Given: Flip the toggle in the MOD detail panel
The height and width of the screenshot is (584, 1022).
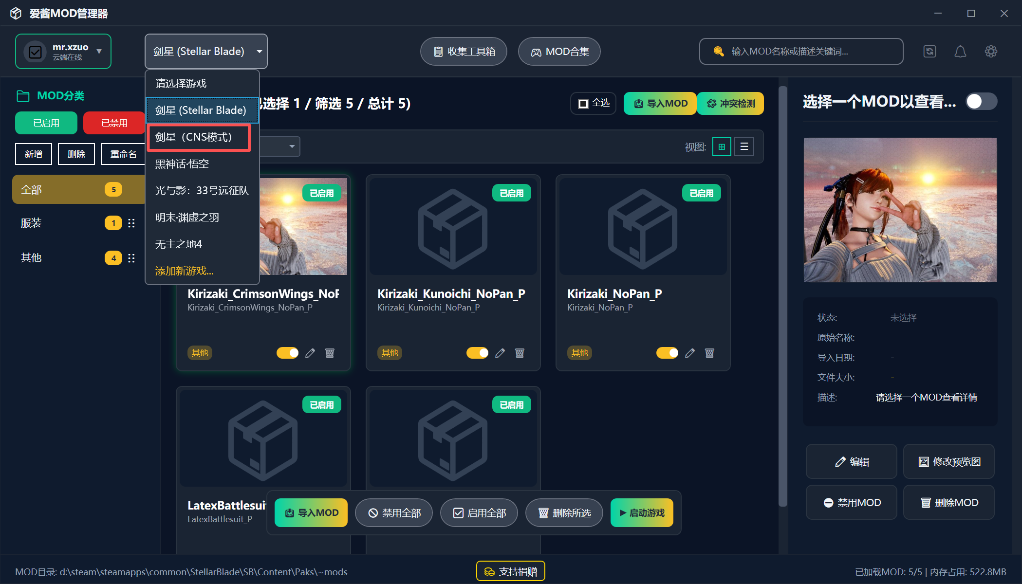Looking at the screenshot, I should [x=981, y=101].
